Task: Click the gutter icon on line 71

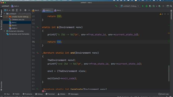Action: (x=38, y=27)
